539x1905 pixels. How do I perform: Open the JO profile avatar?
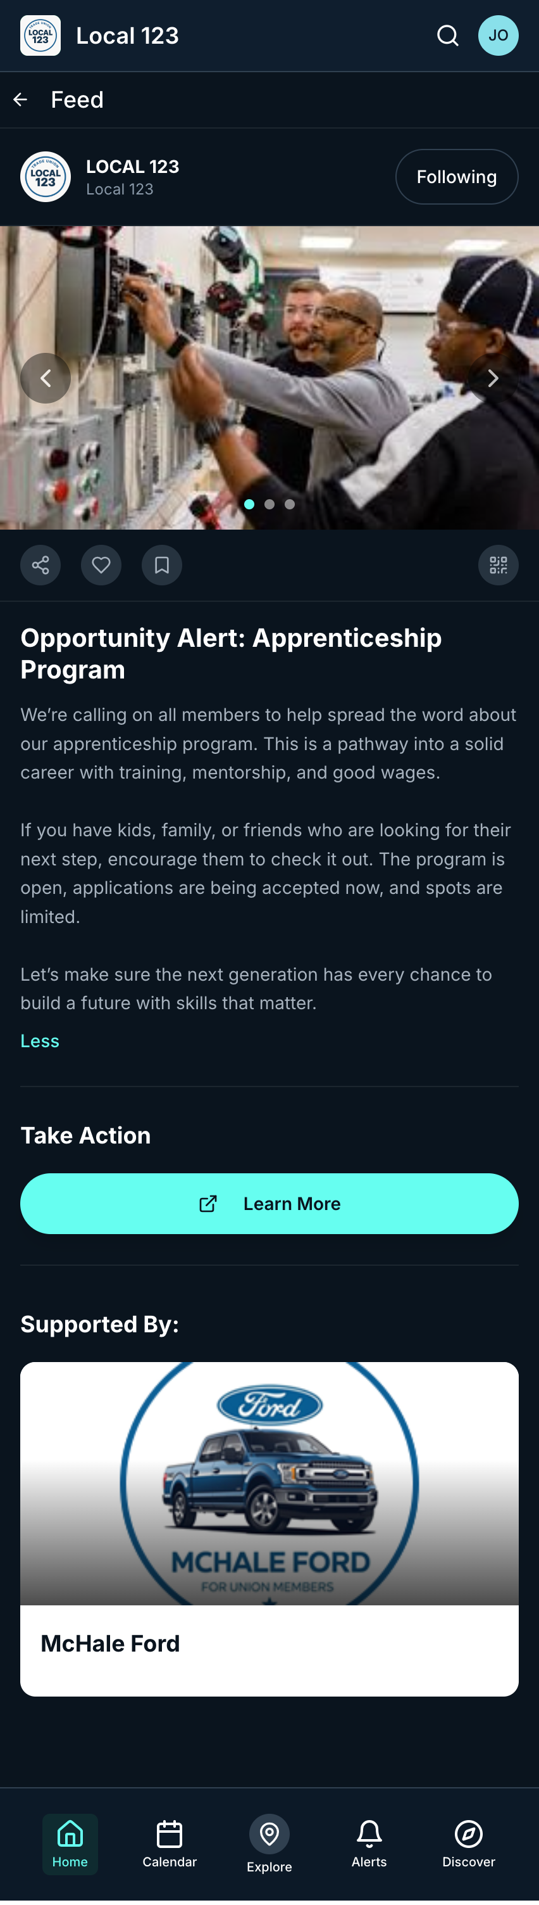click(499, 35)
